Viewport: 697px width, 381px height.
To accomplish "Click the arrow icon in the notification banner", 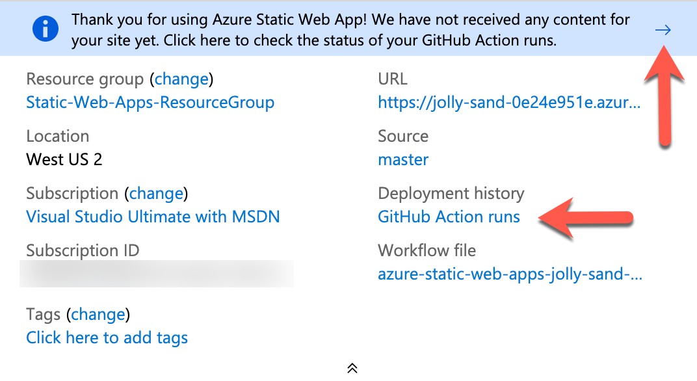I will click(663, 29).
